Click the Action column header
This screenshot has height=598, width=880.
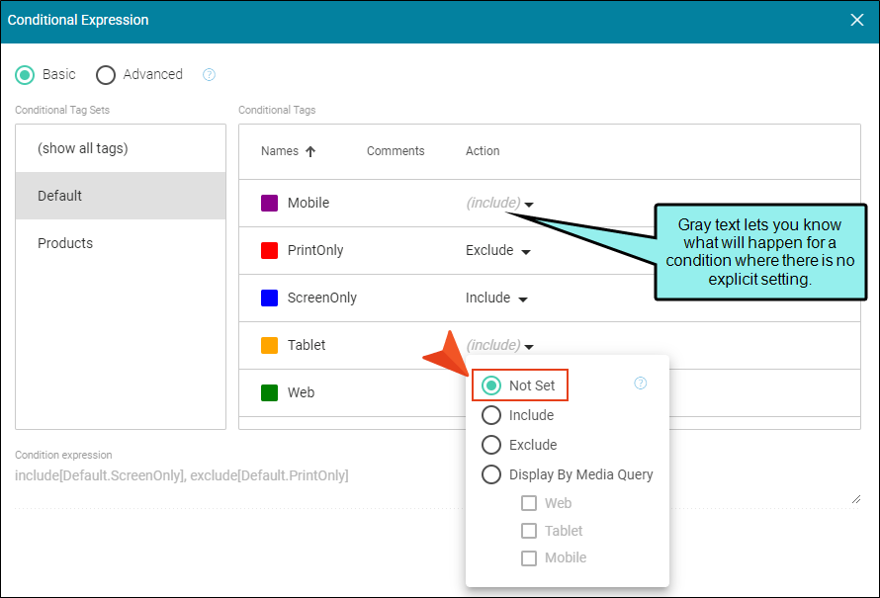point(483,151)
